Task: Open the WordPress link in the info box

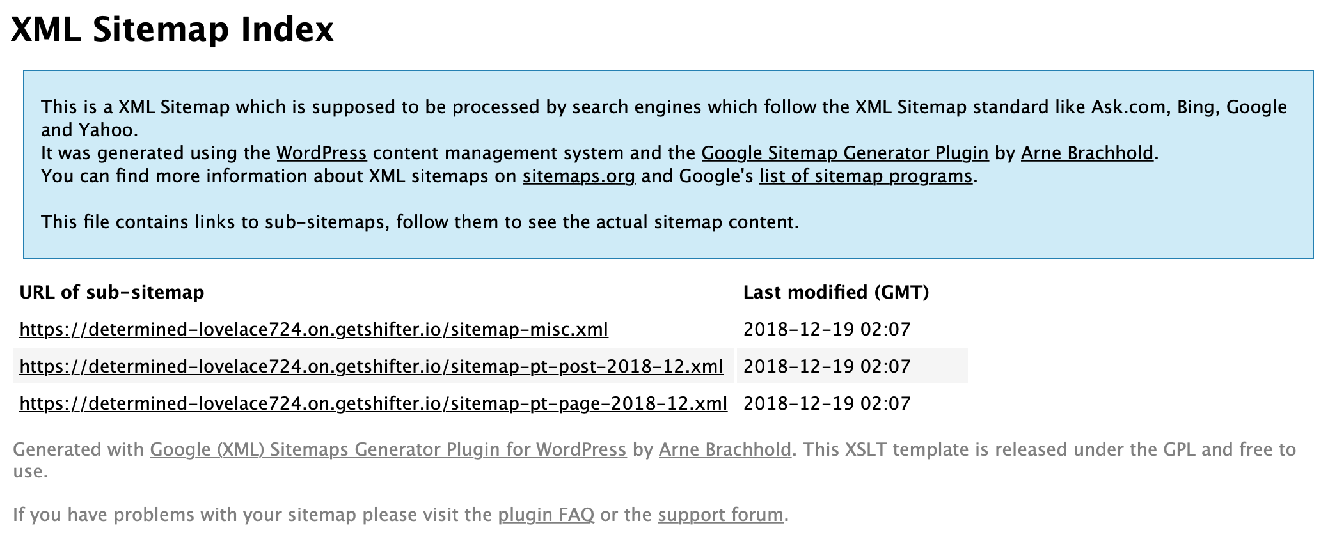Action: pyautogui.click(x=321, y=153)
